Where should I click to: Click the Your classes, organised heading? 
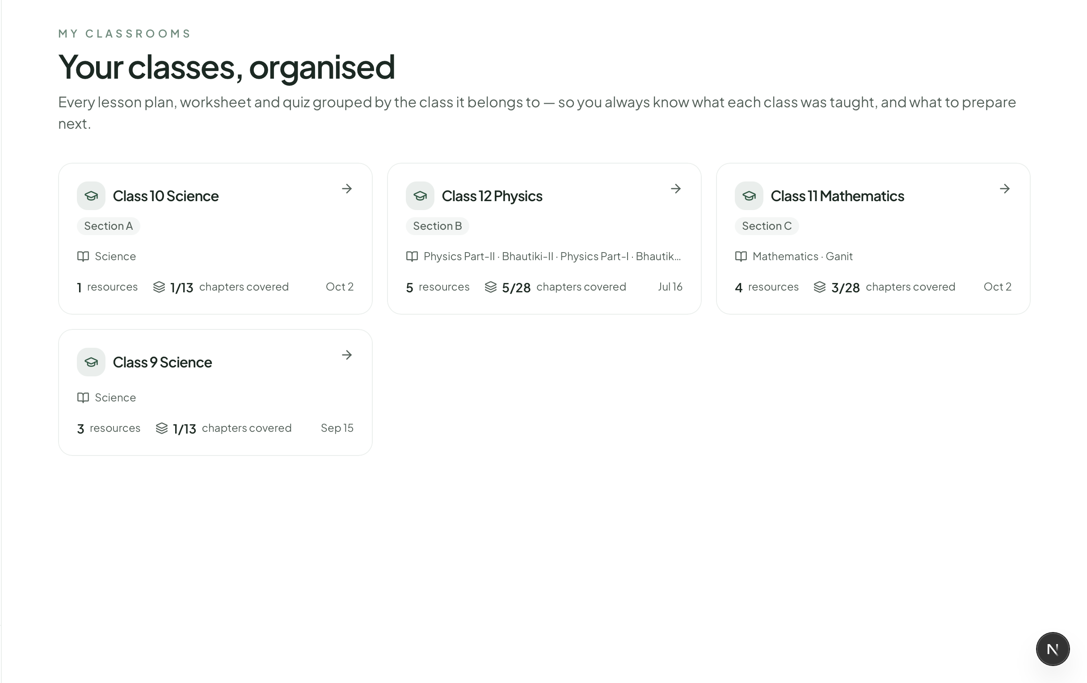click(227, 67)
